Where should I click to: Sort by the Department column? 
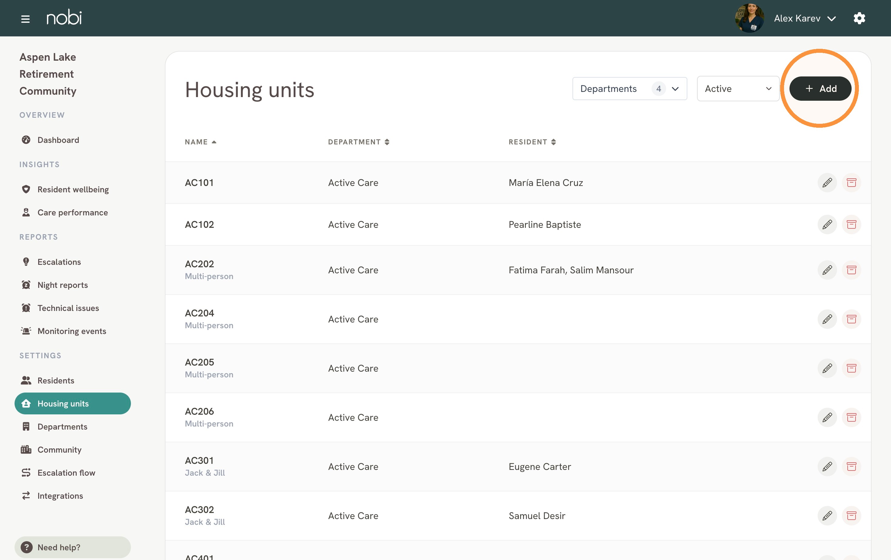[359, 142]
